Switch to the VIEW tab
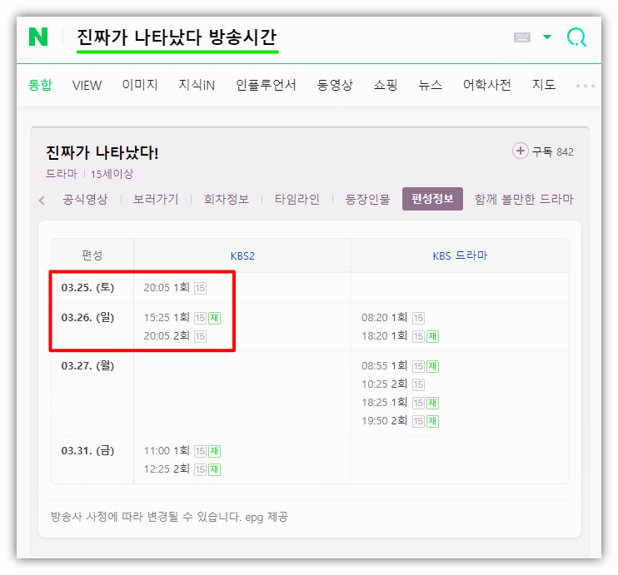The image size is (618, 575). click(x=87, y=85)
